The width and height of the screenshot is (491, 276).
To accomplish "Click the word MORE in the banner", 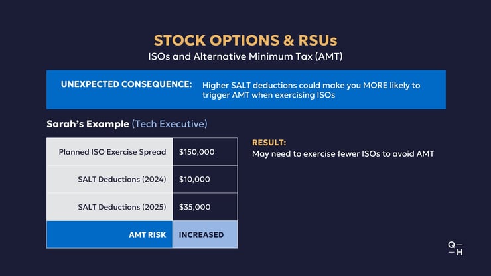I will click(375, 85).
